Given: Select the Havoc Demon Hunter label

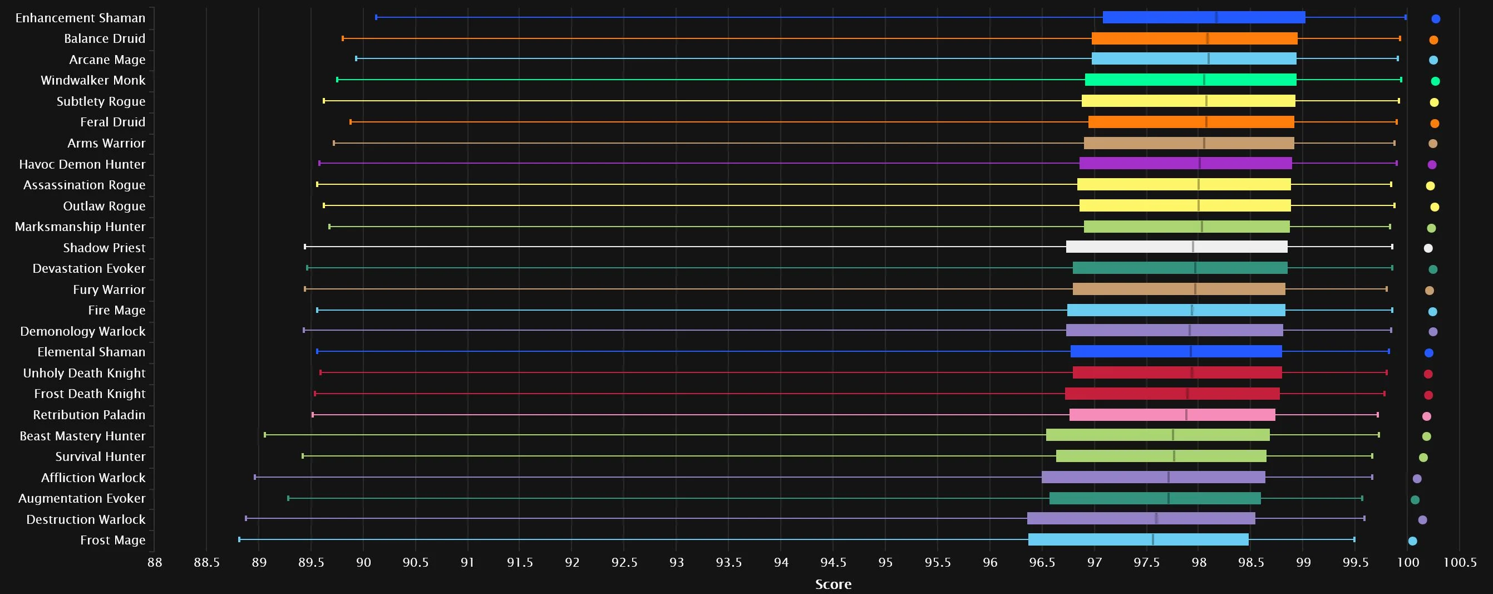Looking at the screenshot, I should pos(82,164).
